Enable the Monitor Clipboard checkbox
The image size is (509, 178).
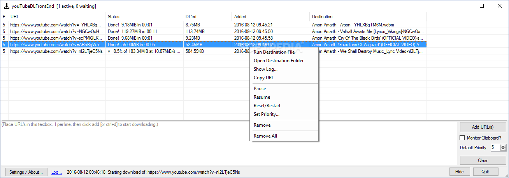click(462, 138)
